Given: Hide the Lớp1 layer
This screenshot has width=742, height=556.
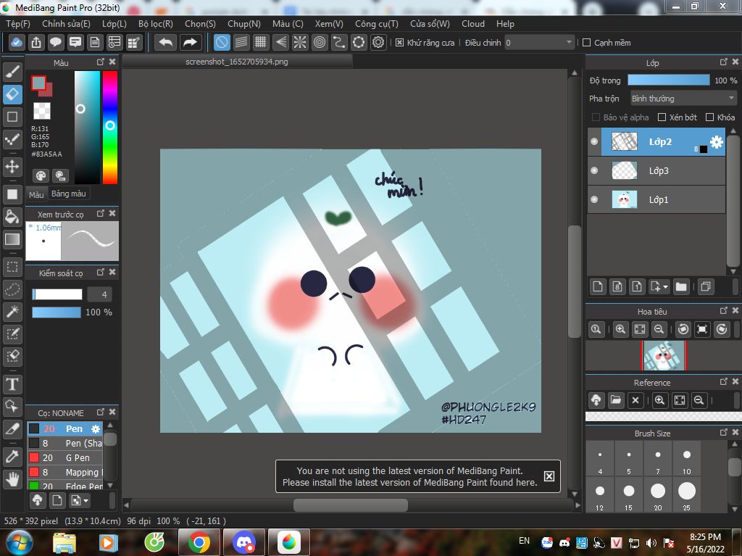Looking at the screenshot, I should (x=594, y=199).
